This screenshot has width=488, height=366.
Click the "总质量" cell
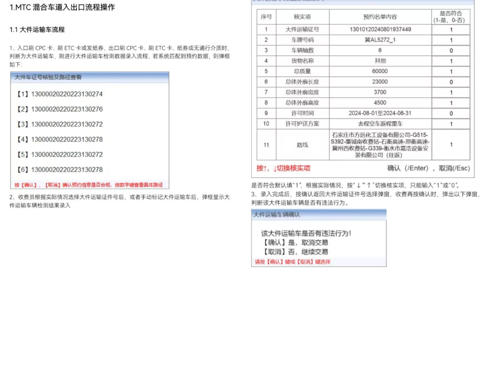point(302,71)
